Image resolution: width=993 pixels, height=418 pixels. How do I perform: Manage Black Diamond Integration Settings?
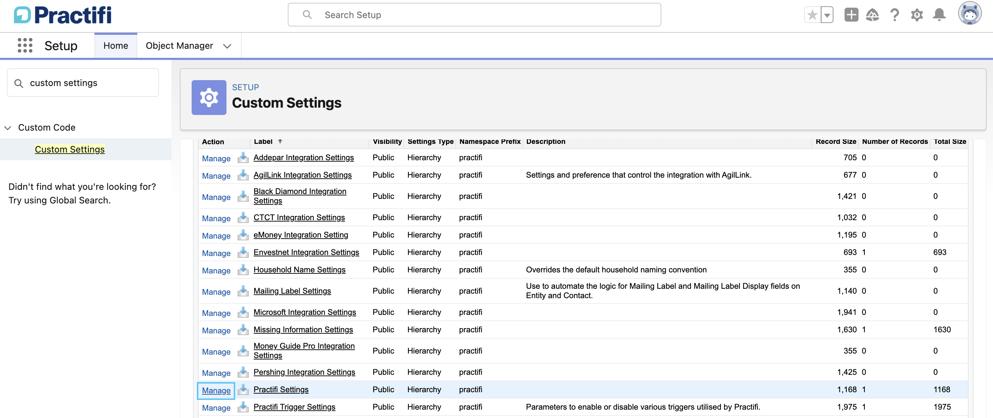(216, 197)
